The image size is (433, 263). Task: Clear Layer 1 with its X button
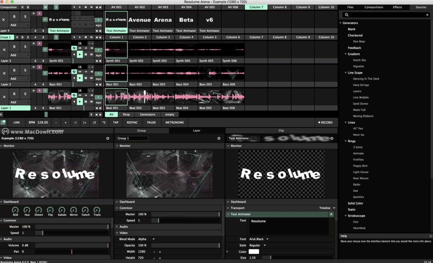4,97
